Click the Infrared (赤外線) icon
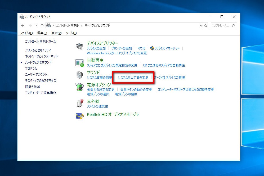The image size is (264, 176). click(79, 103)
